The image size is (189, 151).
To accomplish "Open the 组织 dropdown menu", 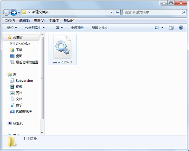I will pyautogui.click(x=12, y=28).
